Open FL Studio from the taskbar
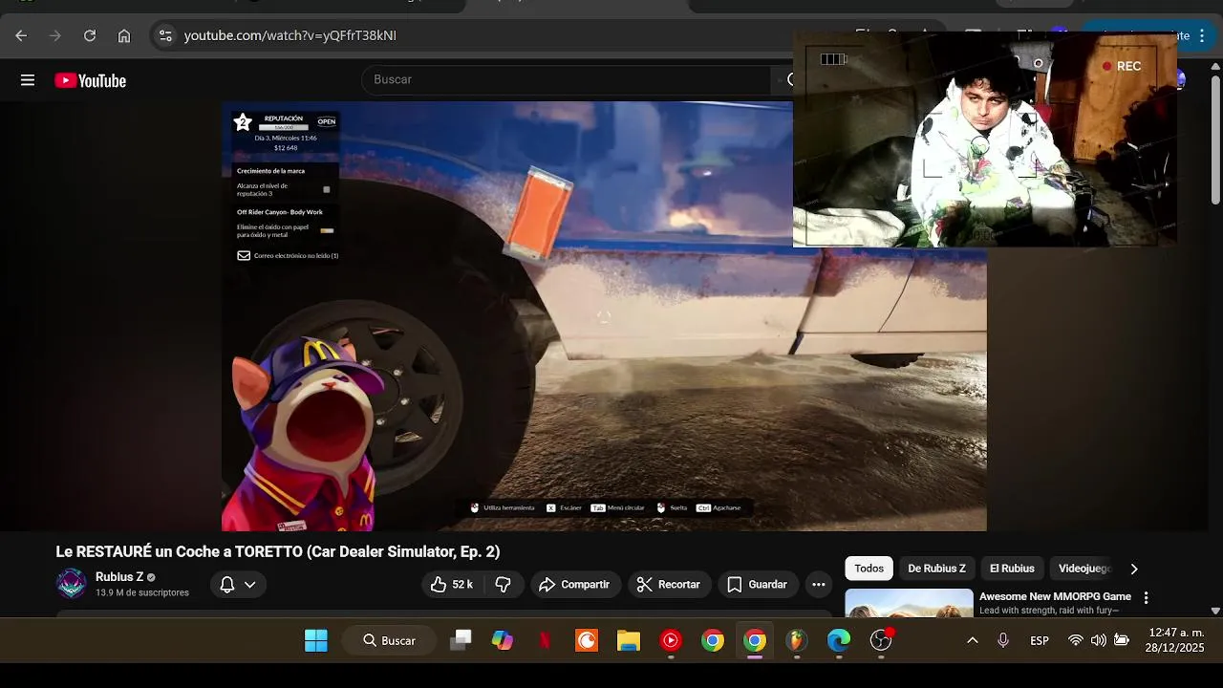 point(797,640)
